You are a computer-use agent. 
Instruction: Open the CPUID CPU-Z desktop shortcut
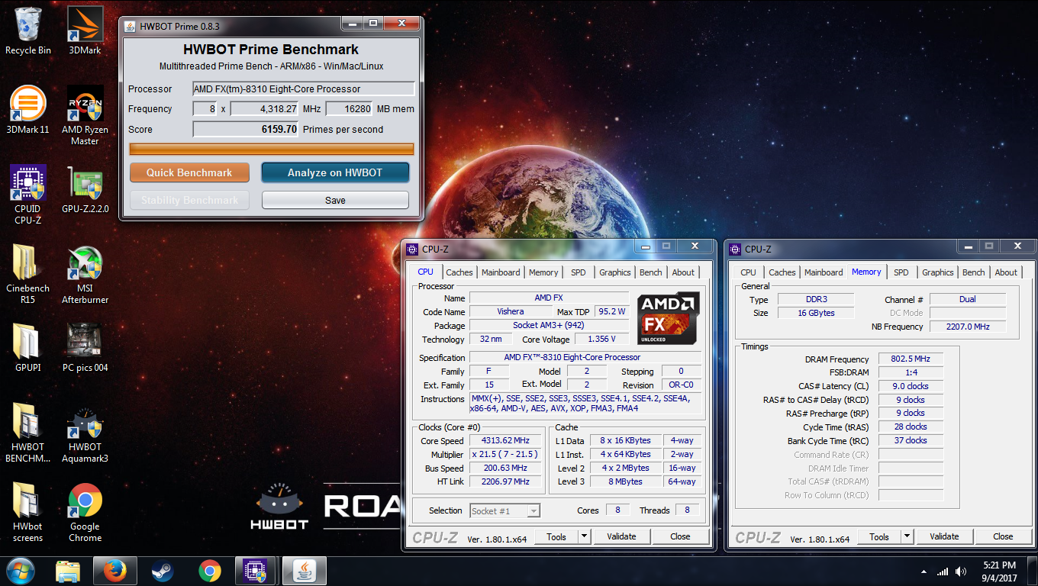pyautogui.click(x=28, y=195)
